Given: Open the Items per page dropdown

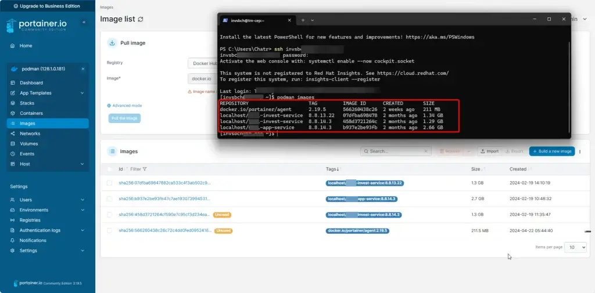Looking at the screenshot, I should pyautogui.click(x=575, y=247).
